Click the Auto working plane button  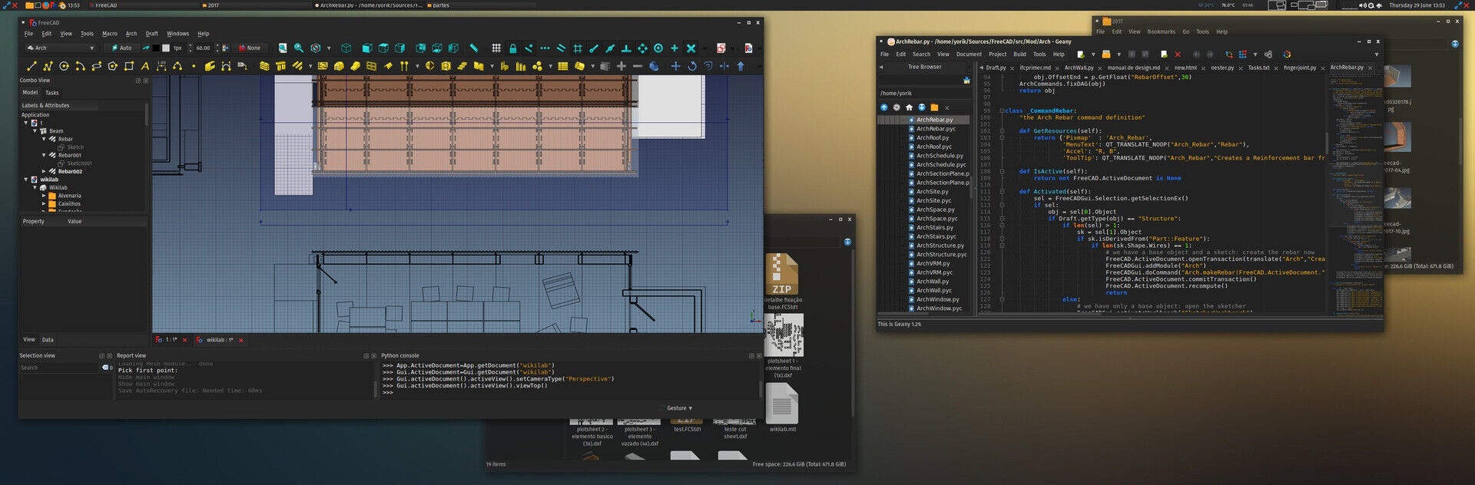(121, 48)
